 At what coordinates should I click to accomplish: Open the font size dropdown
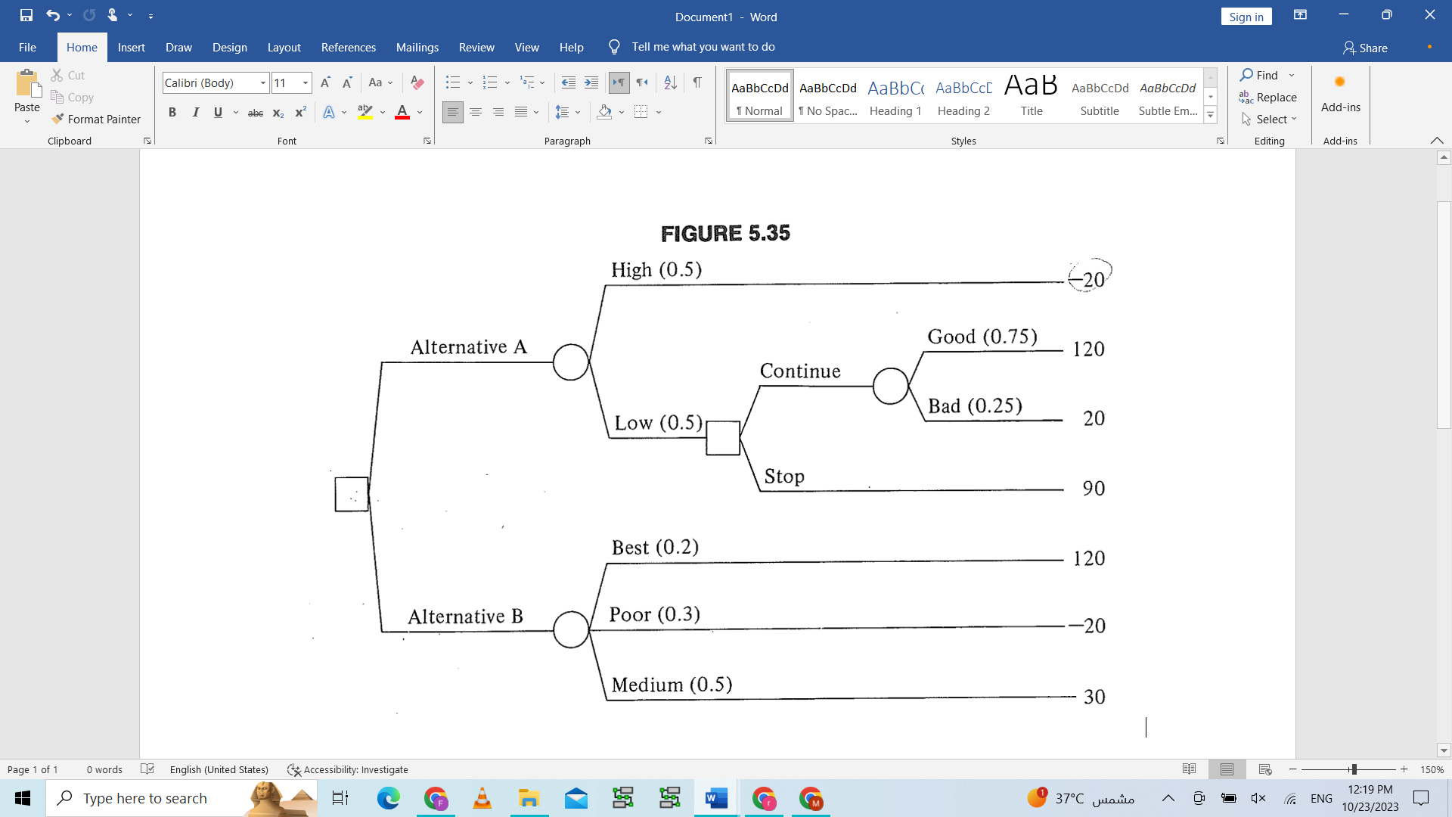click(305, 82)
